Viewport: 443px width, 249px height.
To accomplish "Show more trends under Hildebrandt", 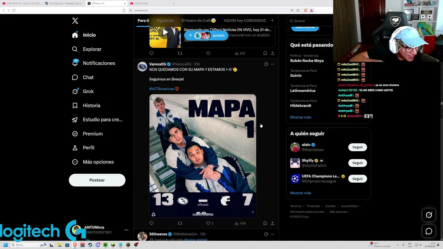I will click(301, 117).
